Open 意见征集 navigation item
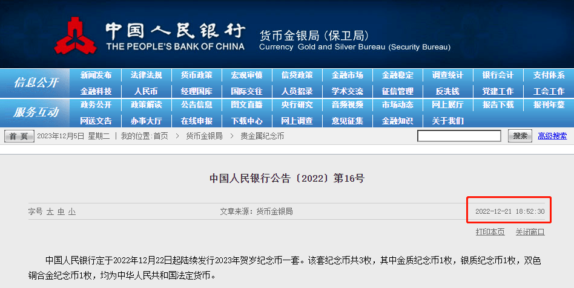Viewport: 574px width, 288px height. point(348,121)
